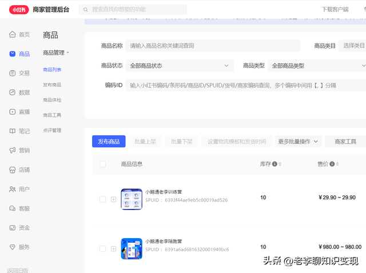Viewport: 366px width, 273px height.
Task: Check the box for 小颜通老李陪跑营 product
Action: [x=103, y=249]
